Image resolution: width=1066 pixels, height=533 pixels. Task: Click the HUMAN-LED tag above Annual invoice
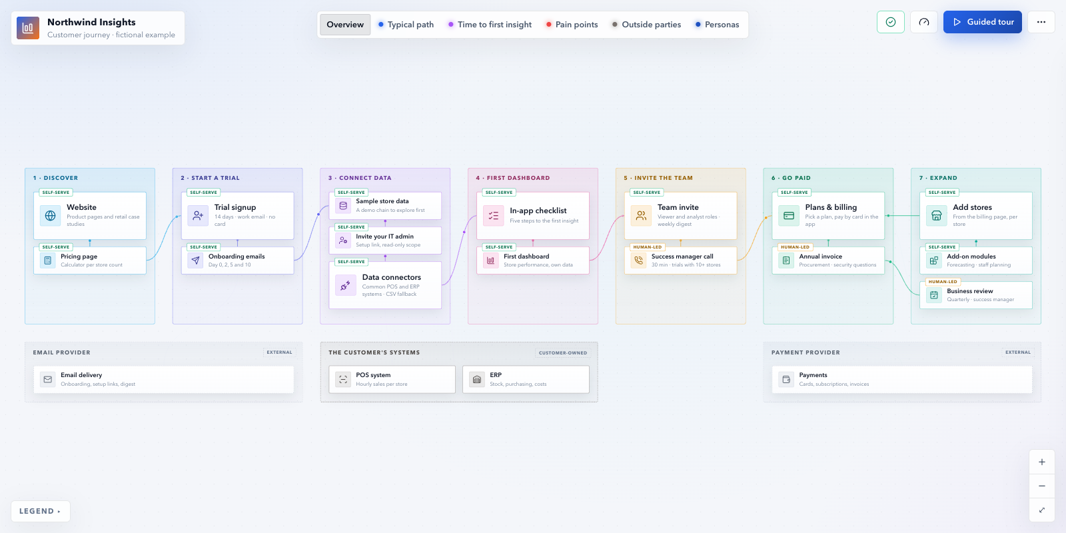[796, 247]
